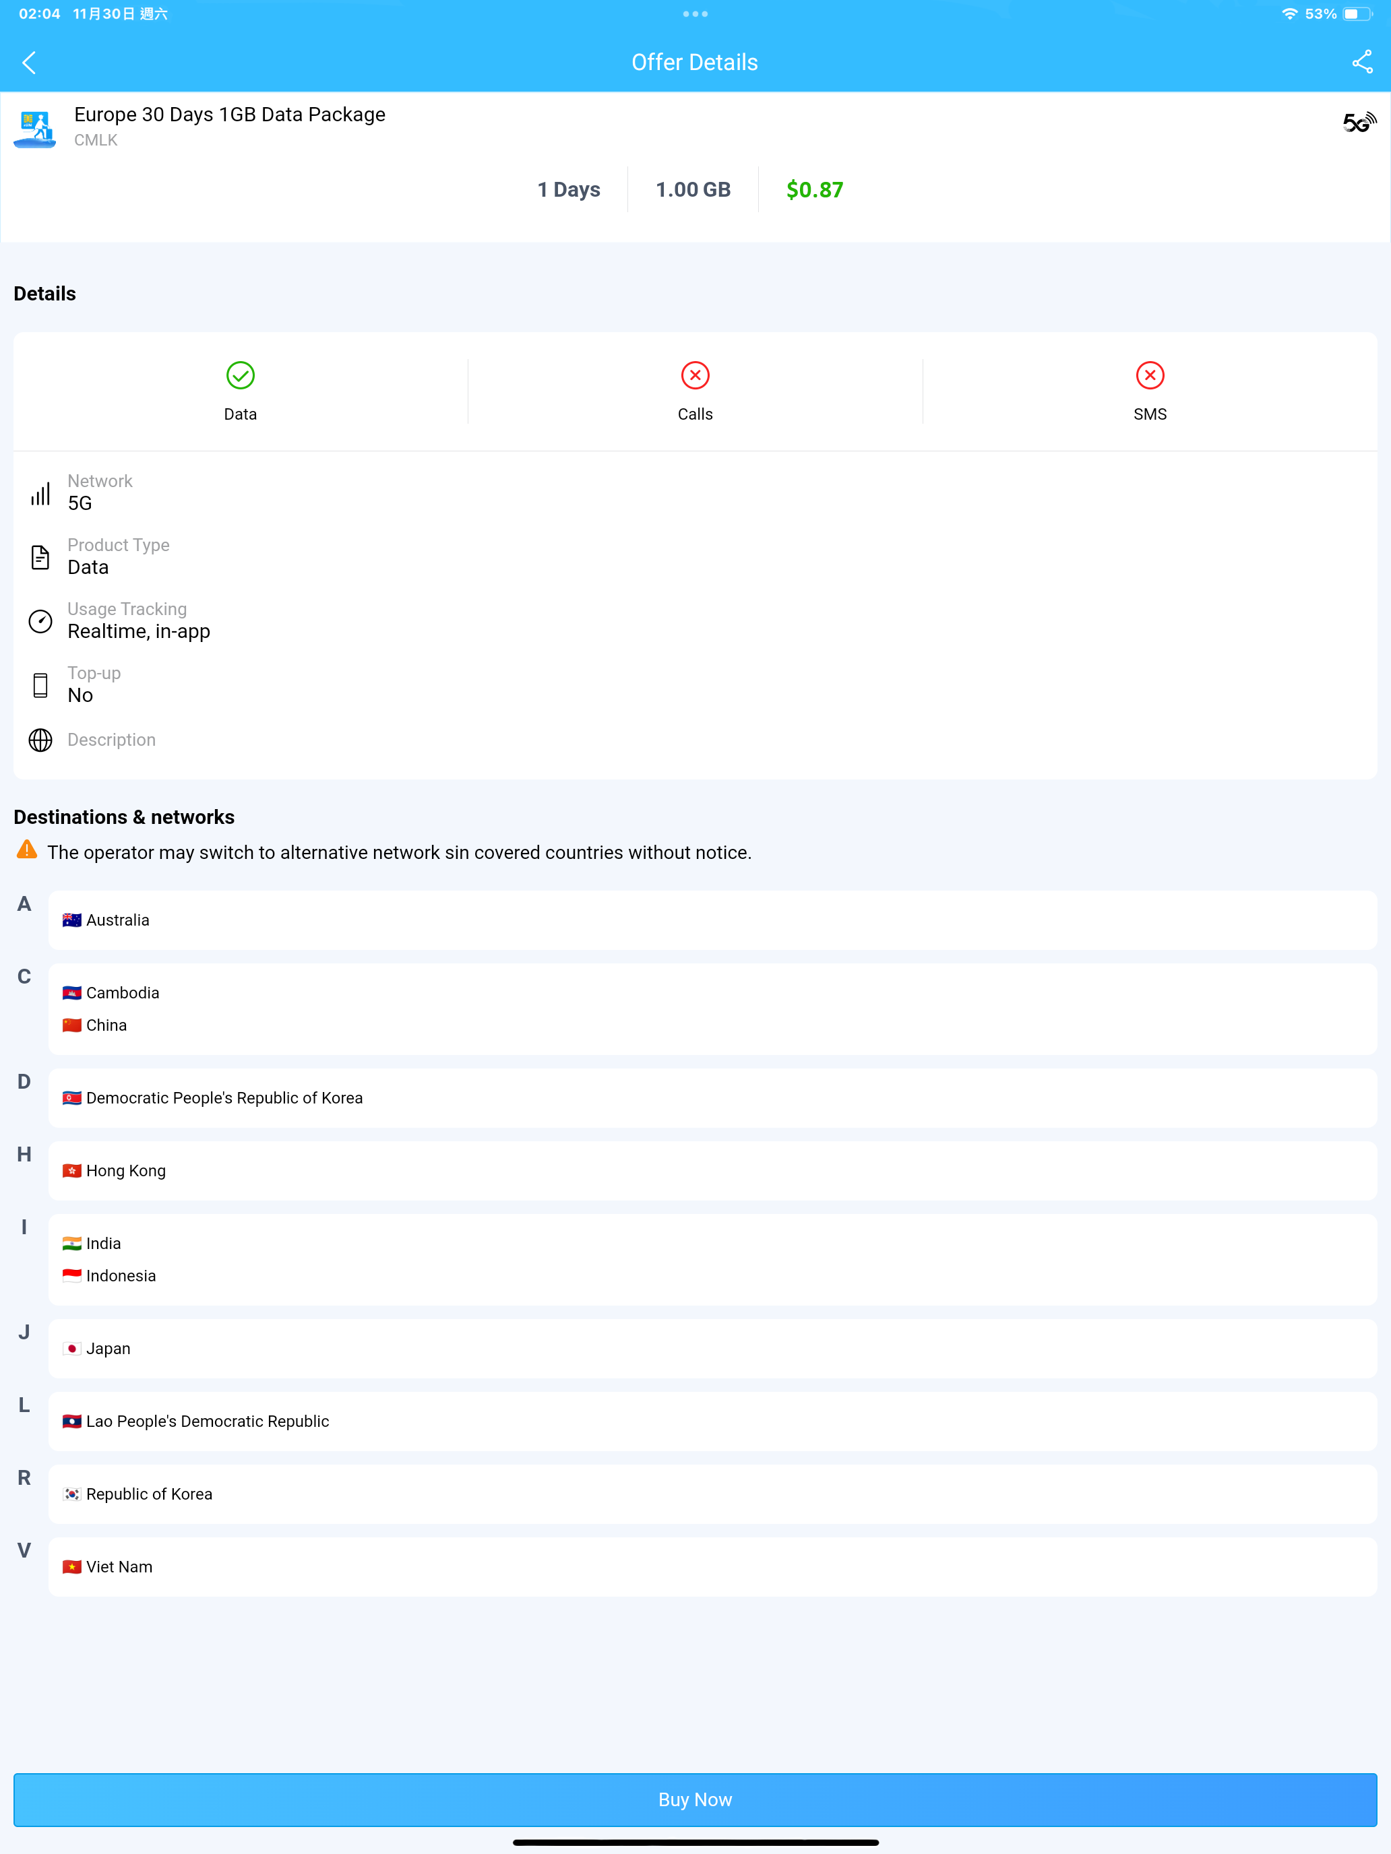Go back using the back arrow
Image resolution: width=1391 pixels, height=1854 pixels.
click(30, 62)
